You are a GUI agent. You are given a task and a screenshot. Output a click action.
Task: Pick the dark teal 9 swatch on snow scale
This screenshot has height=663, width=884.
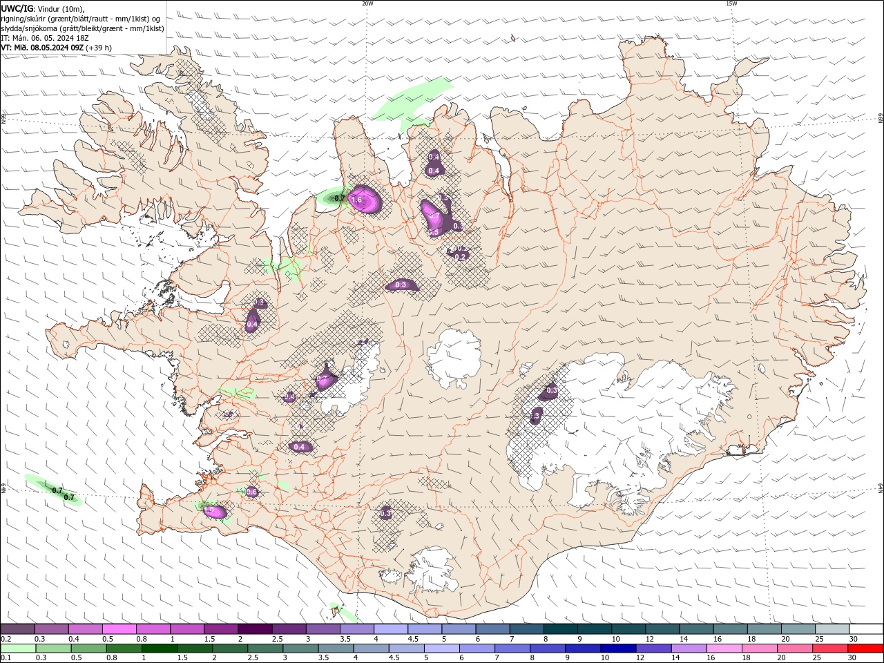[x=594, y=629]
